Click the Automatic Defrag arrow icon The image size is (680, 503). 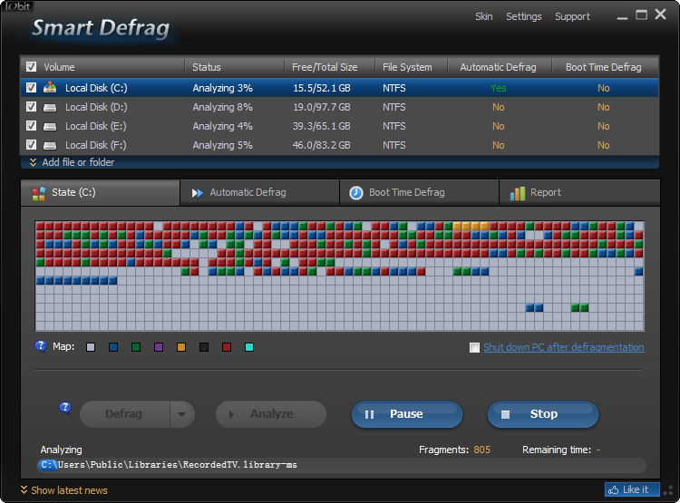[x=197, y=192]
